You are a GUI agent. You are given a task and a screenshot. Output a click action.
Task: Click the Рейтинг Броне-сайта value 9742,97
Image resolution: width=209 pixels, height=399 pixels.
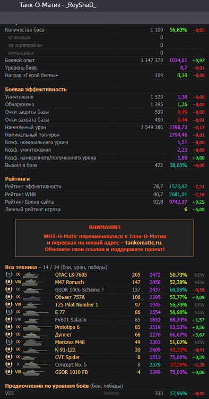178,202
